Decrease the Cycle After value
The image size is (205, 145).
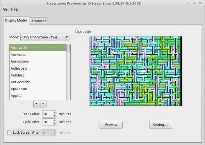(x=55, y=124)
